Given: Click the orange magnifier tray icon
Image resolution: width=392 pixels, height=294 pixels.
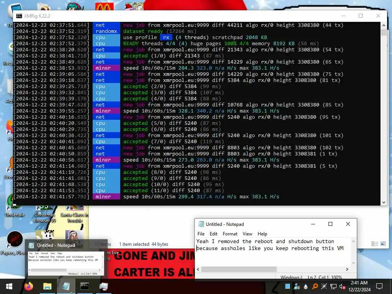Looking at the screenshot, I should click(x=315, y=286).
